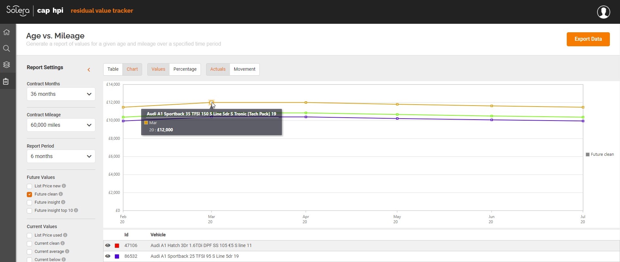620x262 pixels.
Task: Open the Home sidebar icon
Action: click(x=7, y=32)
